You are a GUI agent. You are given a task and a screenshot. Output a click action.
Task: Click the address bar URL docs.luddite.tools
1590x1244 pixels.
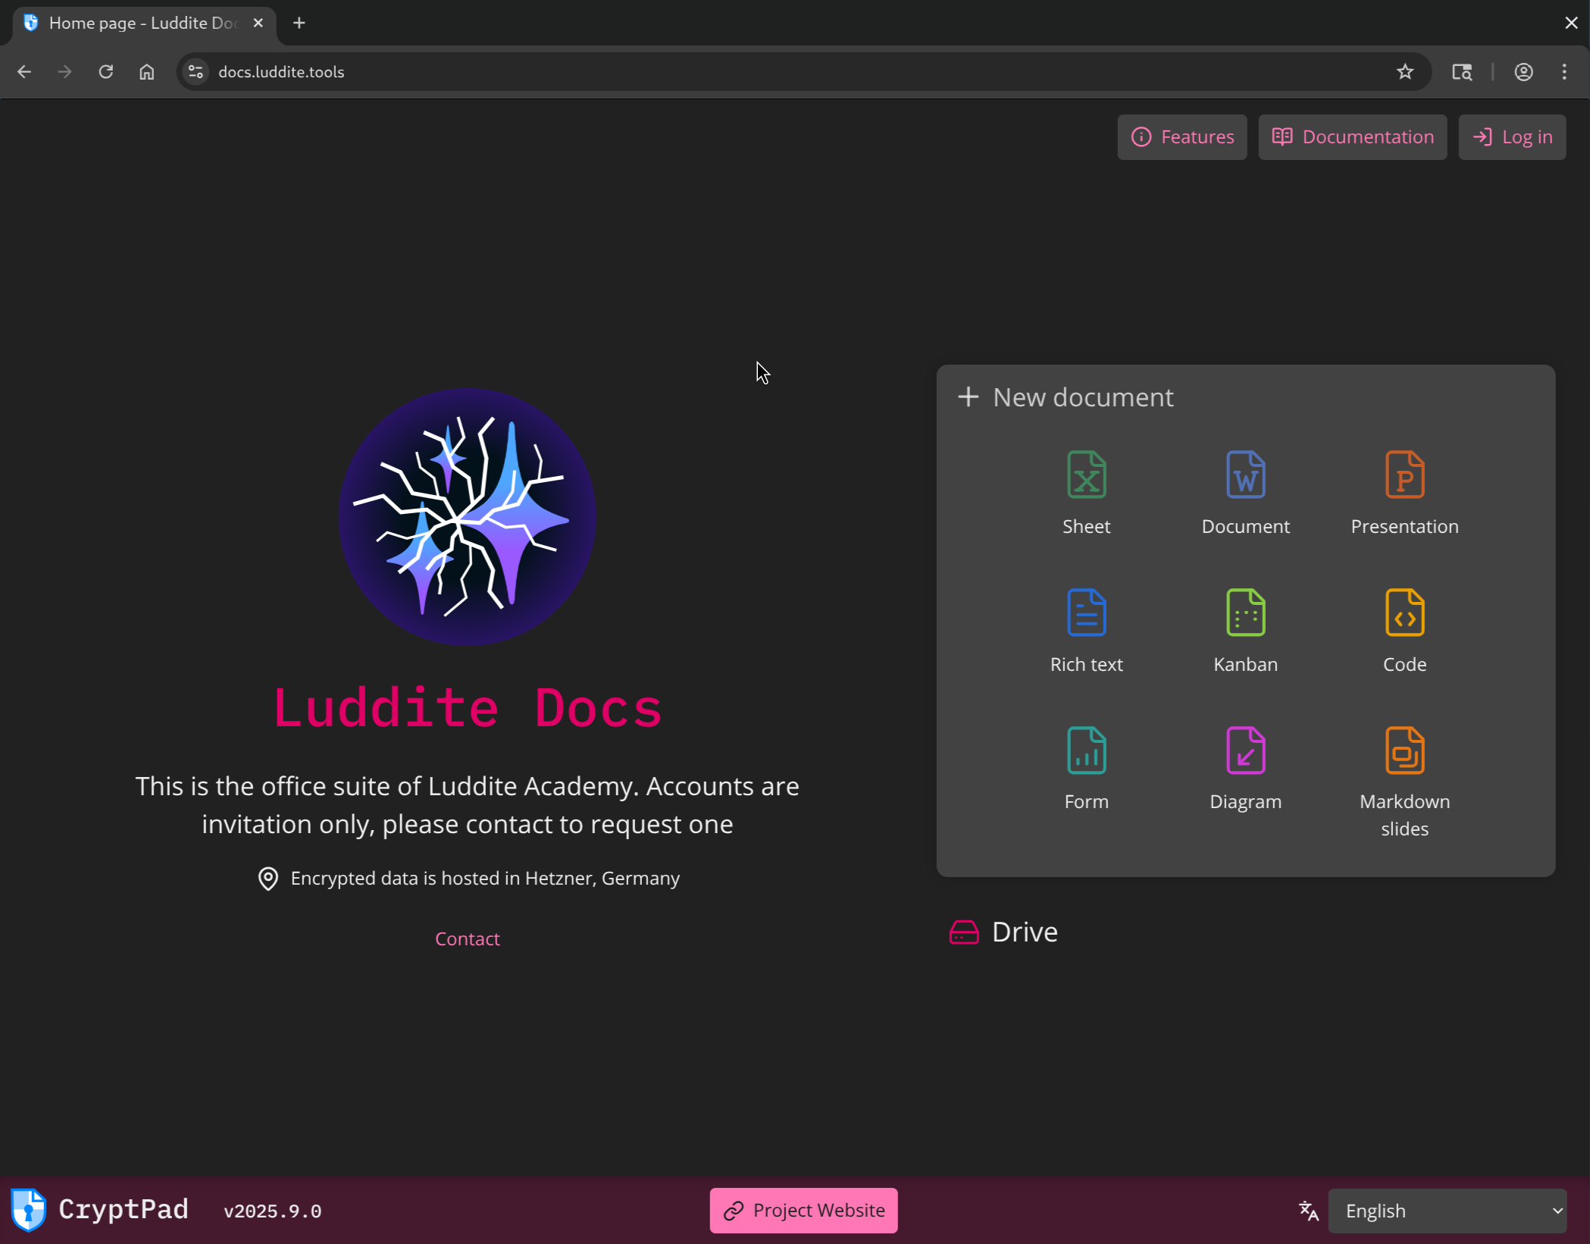coord(281,72)
